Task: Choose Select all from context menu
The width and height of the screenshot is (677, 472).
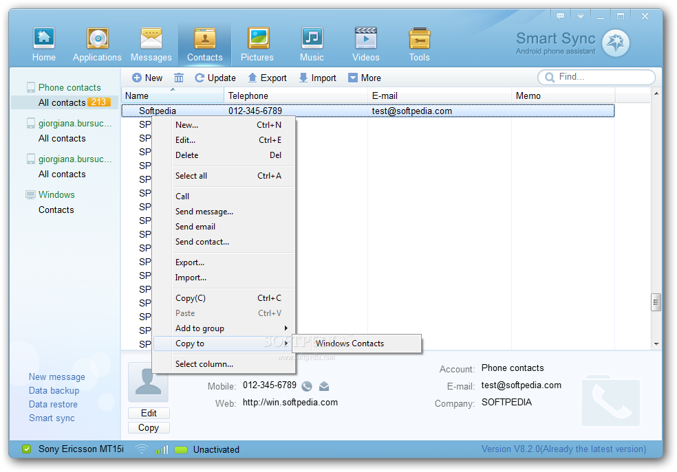Action: (224, 176)
